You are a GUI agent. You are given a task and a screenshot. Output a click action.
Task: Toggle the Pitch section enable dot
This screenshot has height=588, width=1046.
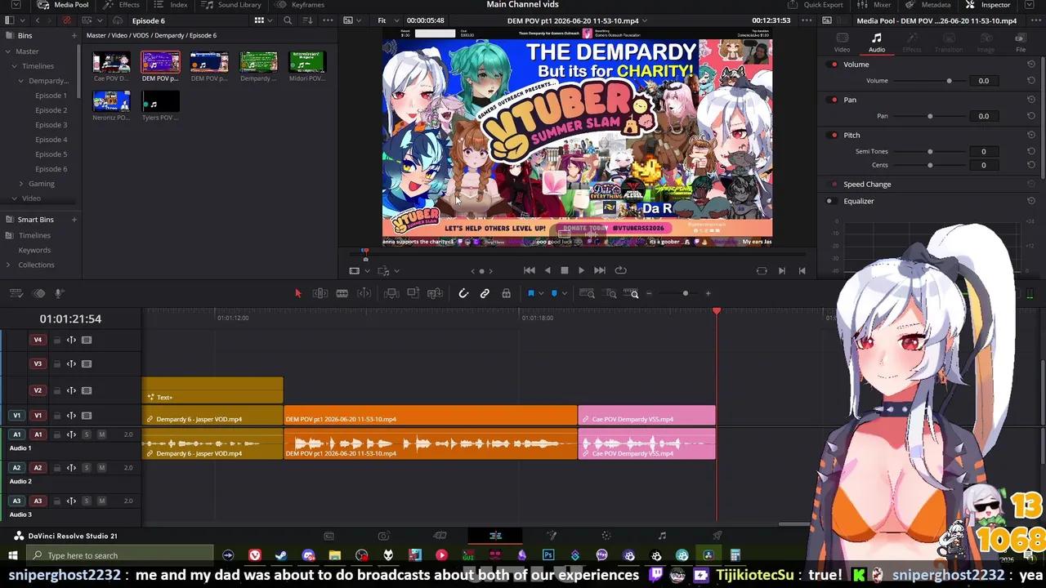pyautogui.click(x=834, y=136)
